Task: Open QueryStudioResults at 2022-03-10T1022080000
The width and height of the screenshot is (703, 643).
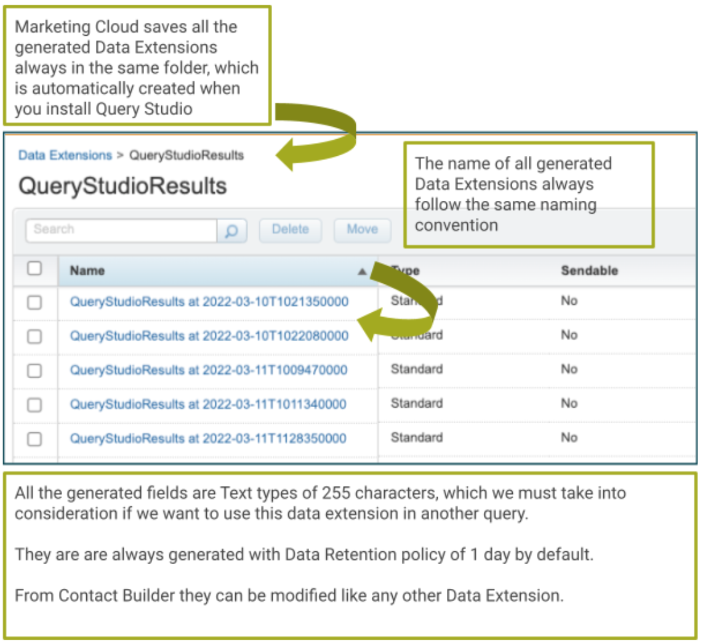Action: (x=209, y=336)
